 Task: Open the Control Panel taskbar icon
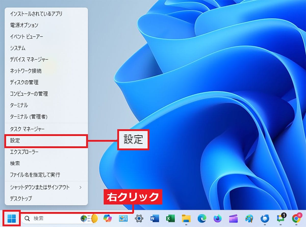123,218
